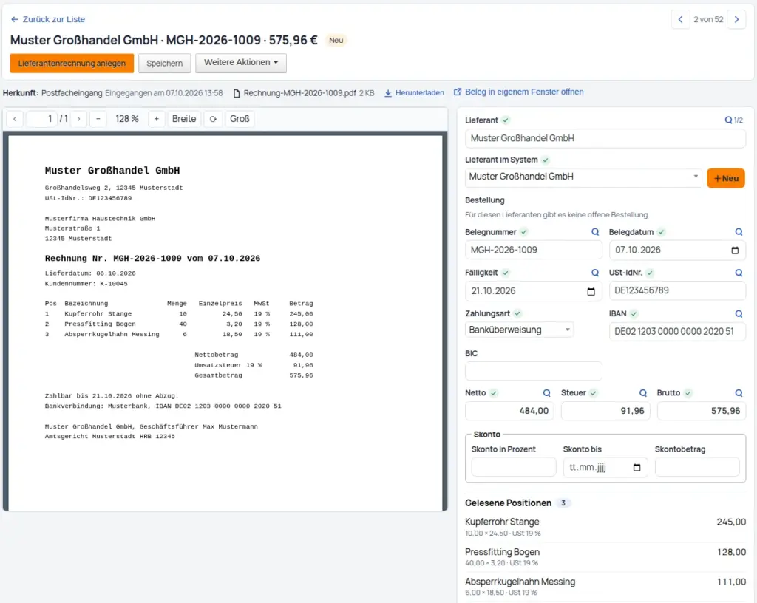Viewport: 757px width, 603px height.
Task: Click Lieferantenrechnung anlegen button
Action: coord(72,64)
